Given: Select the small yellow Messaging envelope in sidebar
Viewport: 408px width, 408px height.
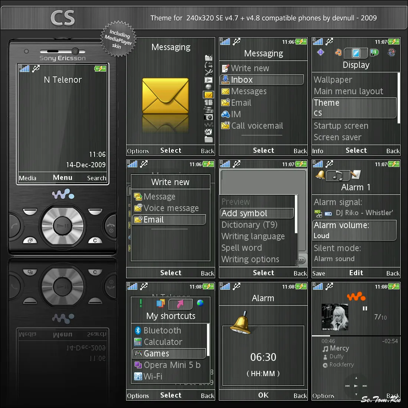Looking at the screenshot, I should tap(208, 95).
